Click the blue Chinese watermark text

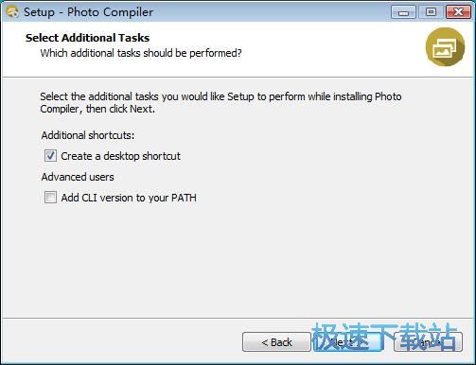(x=384, y=337)
